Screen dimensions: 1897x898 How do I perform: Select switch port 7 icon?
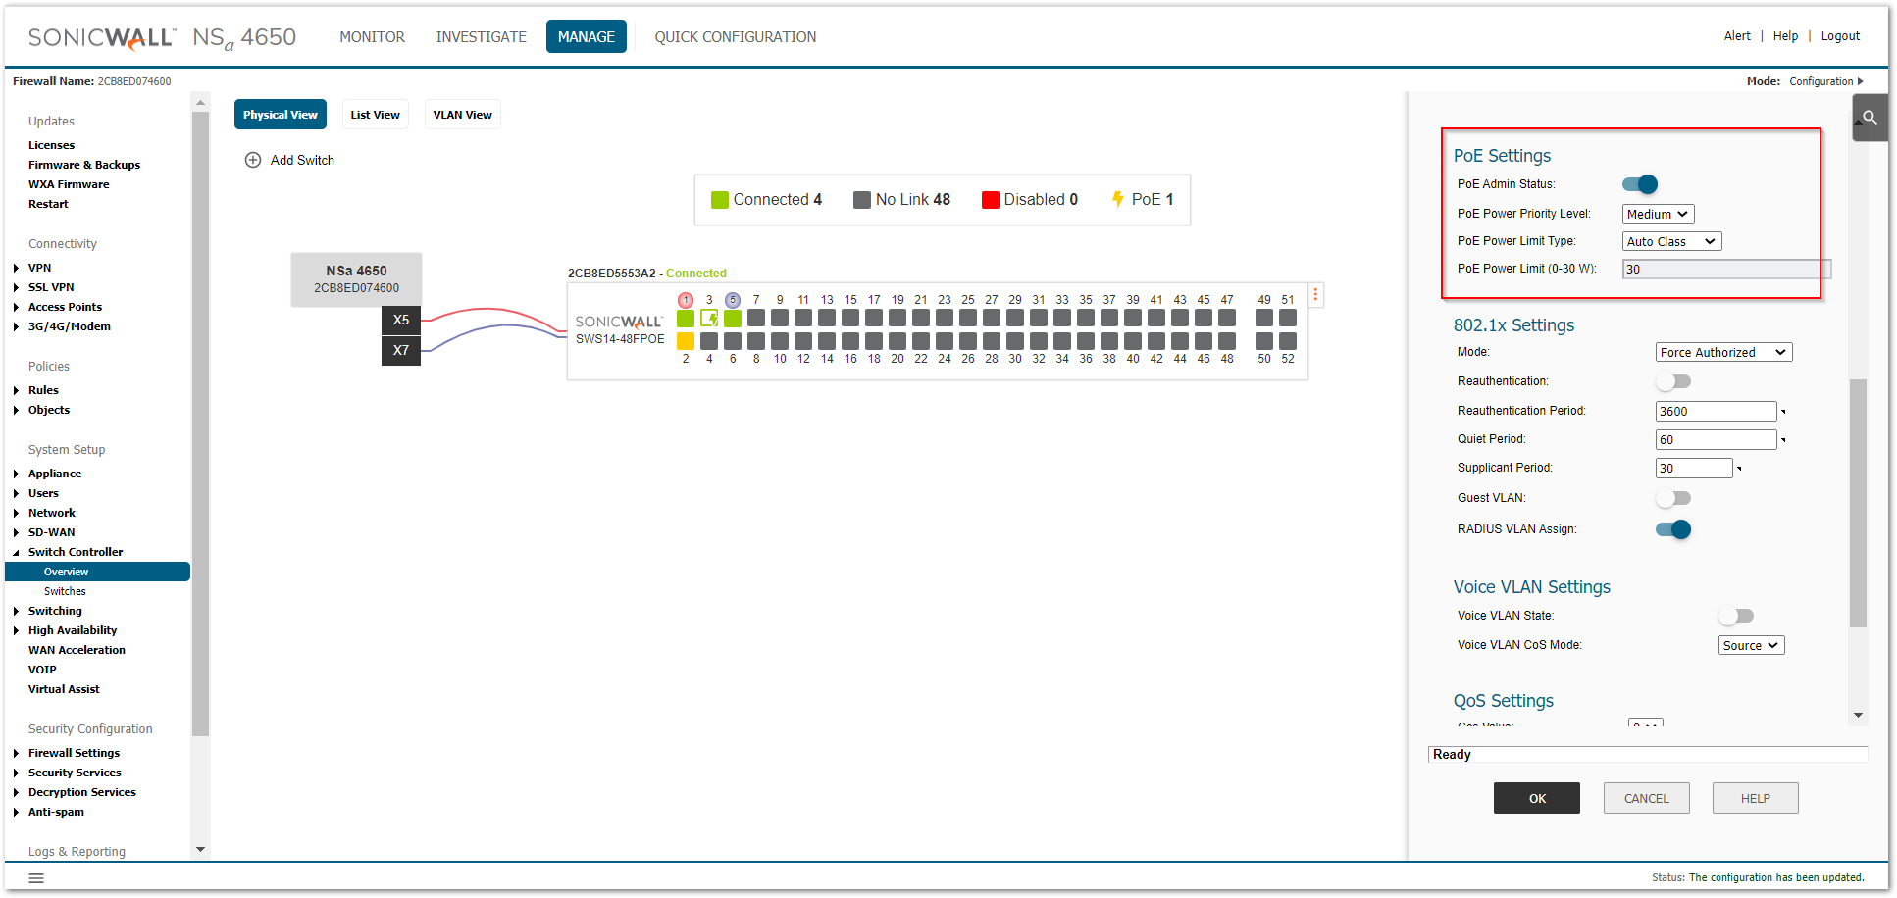click(x=756, y=318)
